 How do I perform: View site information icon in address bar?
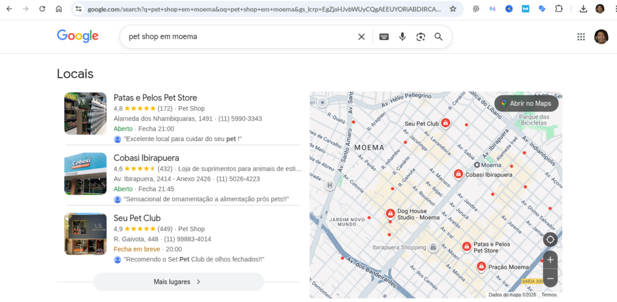79,8
